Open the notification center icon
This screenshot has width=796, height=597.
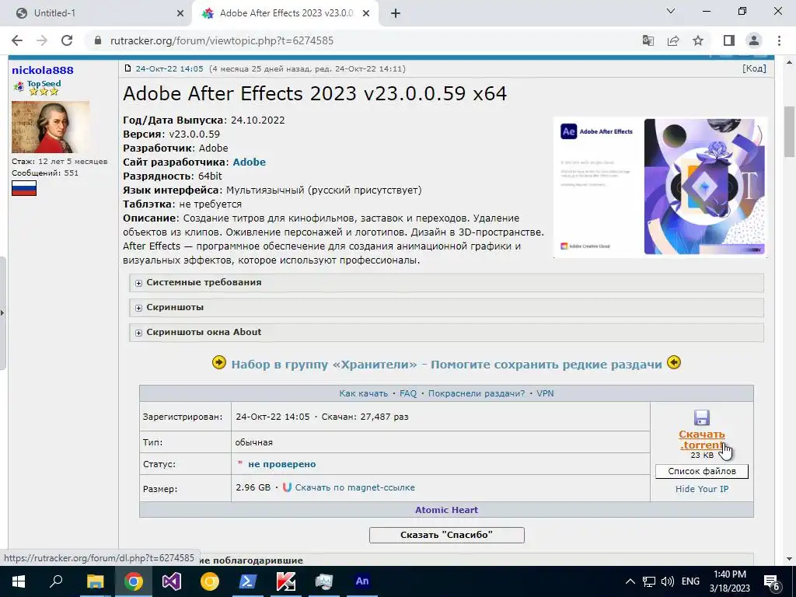coord(771,581)
